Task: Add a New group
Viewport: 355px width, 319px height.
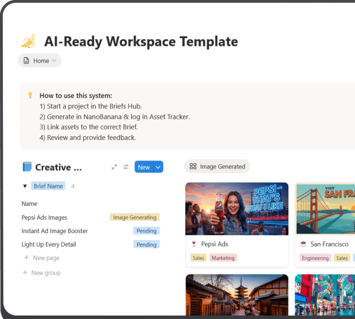Action: coord(42,273)
